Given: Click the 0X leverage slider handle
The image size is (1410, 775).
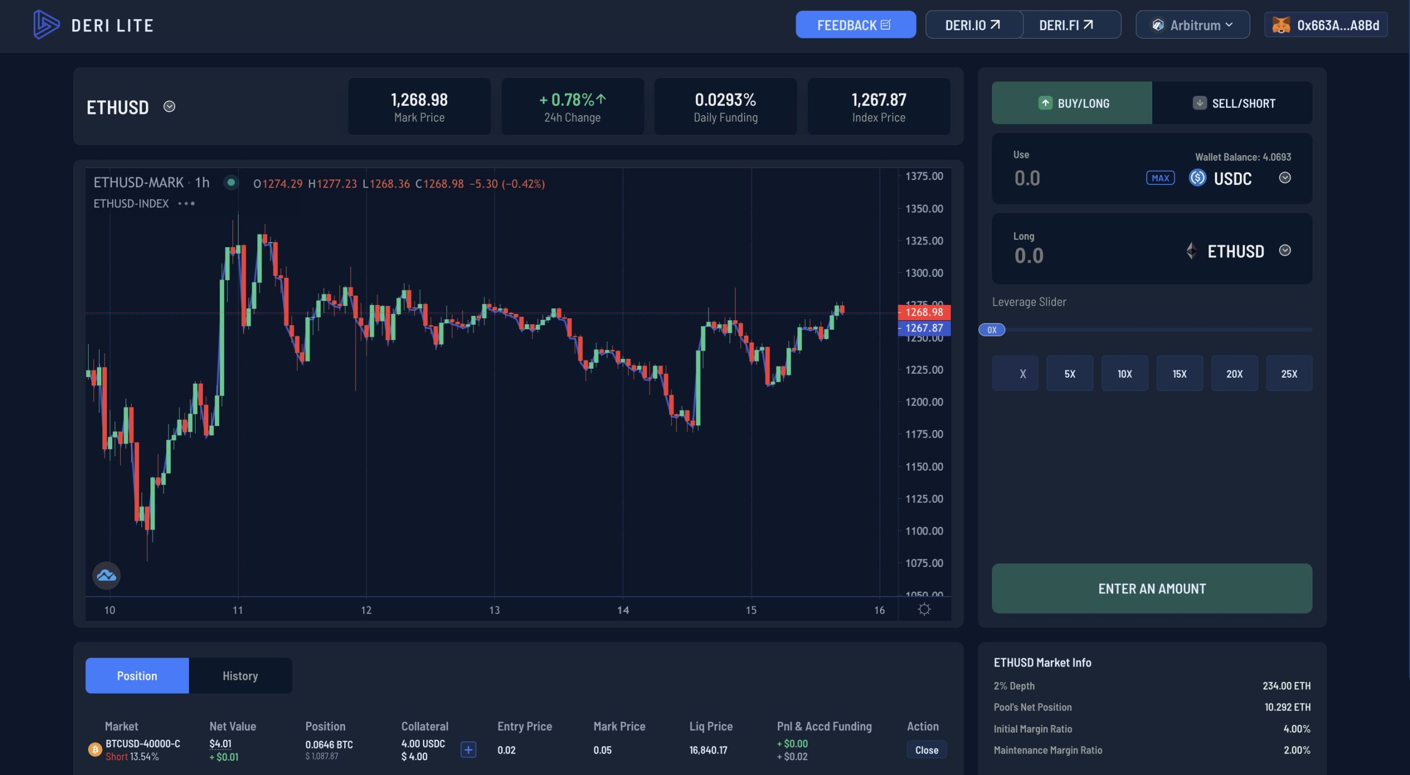Looking at the screenshot, I should [x=991, y=330].
